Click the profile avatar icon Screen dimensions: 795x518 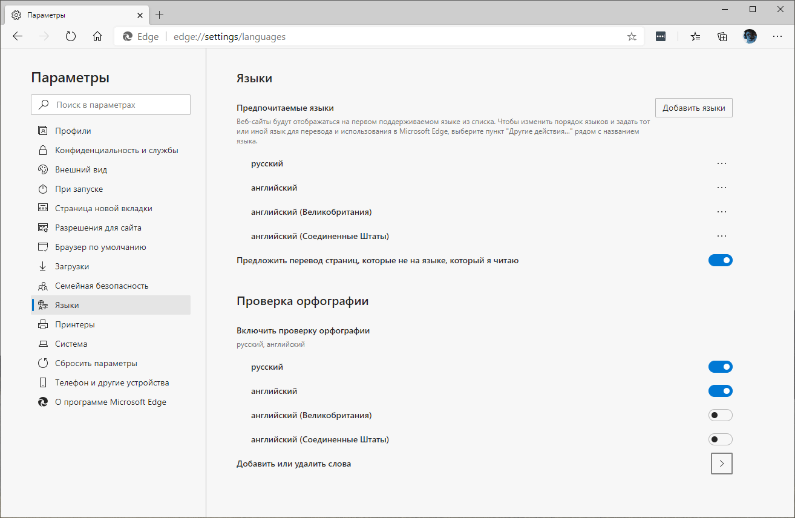tap(749, 36)
